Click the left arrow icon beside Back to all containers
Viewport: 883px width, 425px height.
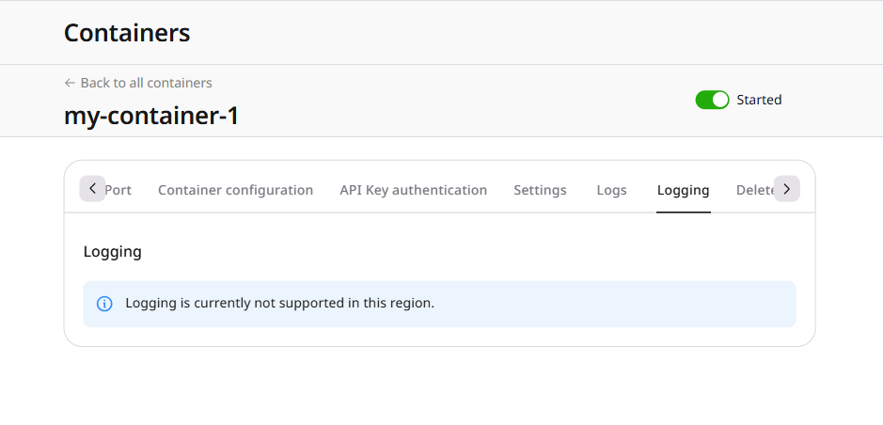pyautogui.click(x=70, y=83)
